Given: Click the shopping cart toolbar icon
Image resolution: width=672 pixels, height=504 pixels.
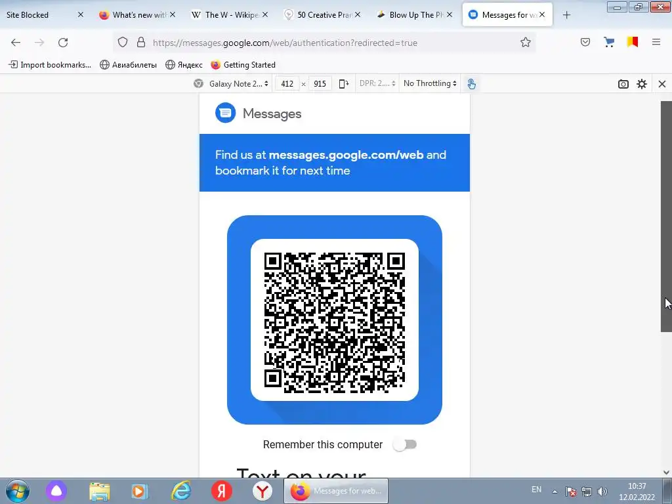Looking at the screenshot, I should pos(609,42).
